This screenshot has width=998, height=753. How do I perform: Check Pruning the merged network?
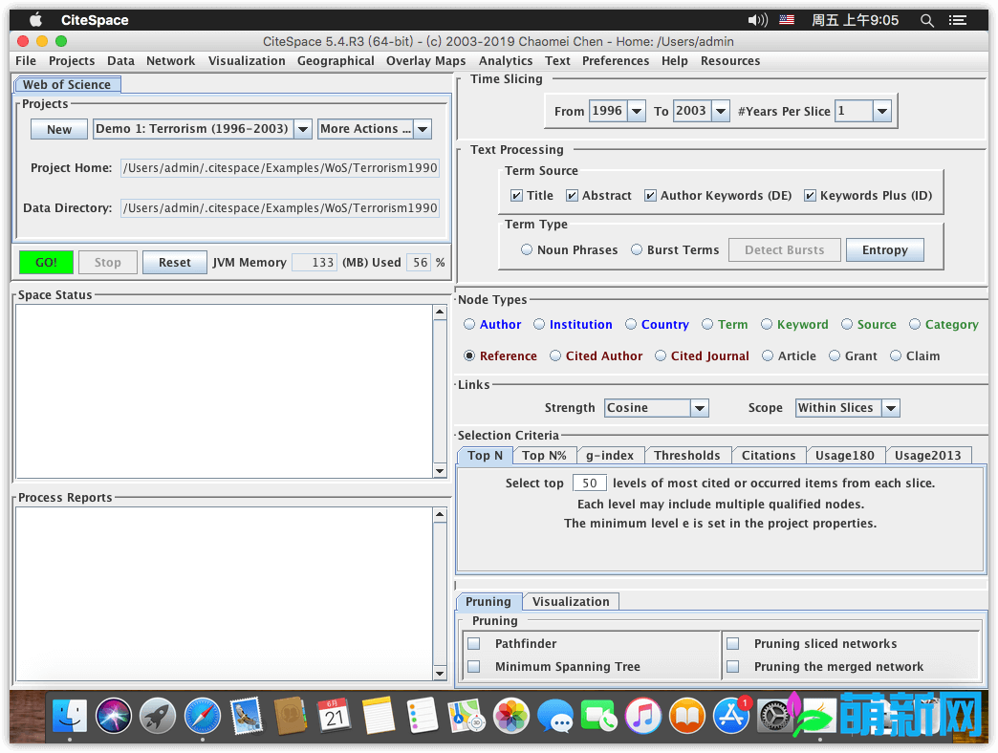click(x=732, y=666)
